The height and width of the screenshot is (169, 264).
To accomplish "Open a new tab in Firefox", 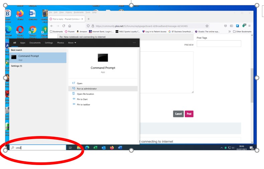I will (x=89, y=19).
